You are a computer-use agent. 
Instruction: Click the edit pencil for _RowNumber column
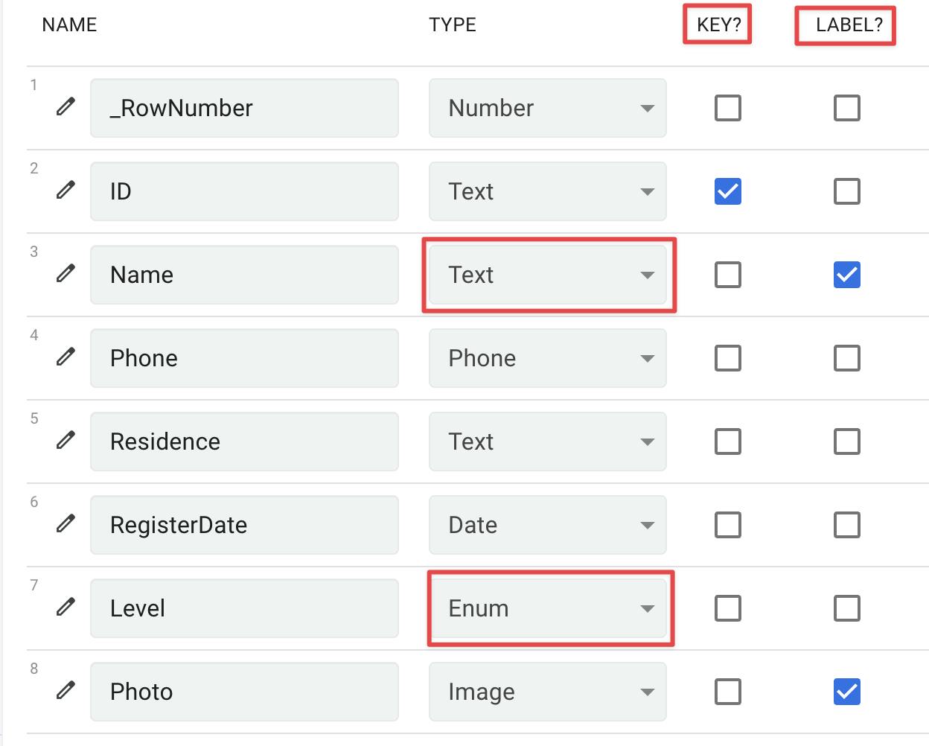66,107
